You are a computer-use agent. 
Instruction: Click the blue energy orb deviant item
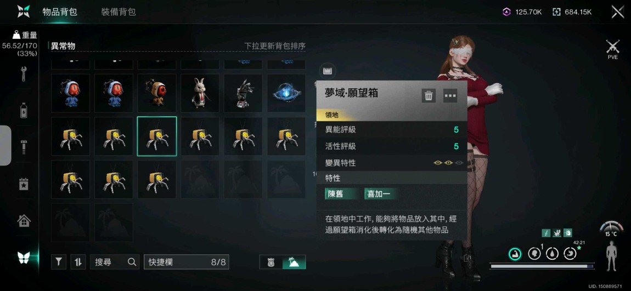(x=286, y=93)
